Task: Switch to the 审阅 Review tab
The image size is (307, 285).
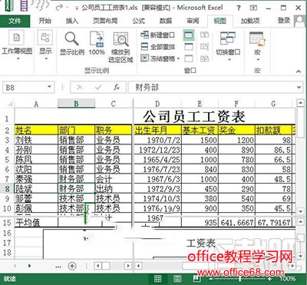Action: click(x=193, y=21)
